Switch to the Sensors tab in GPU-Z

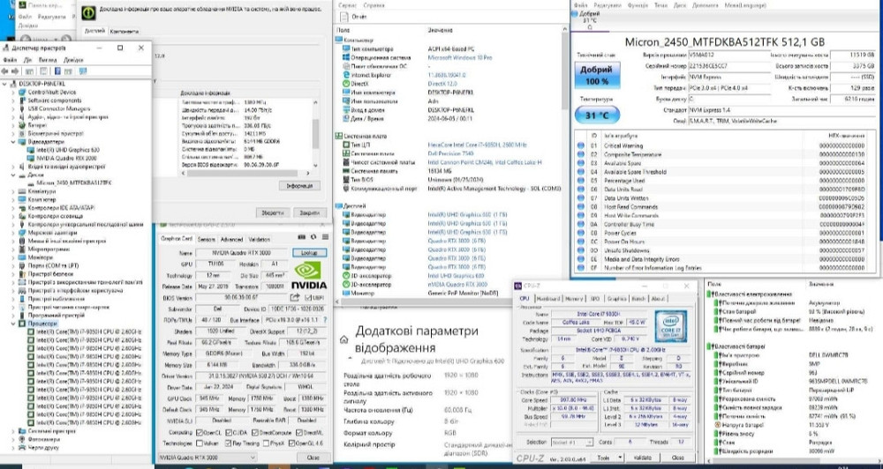(x=206, y=239)
